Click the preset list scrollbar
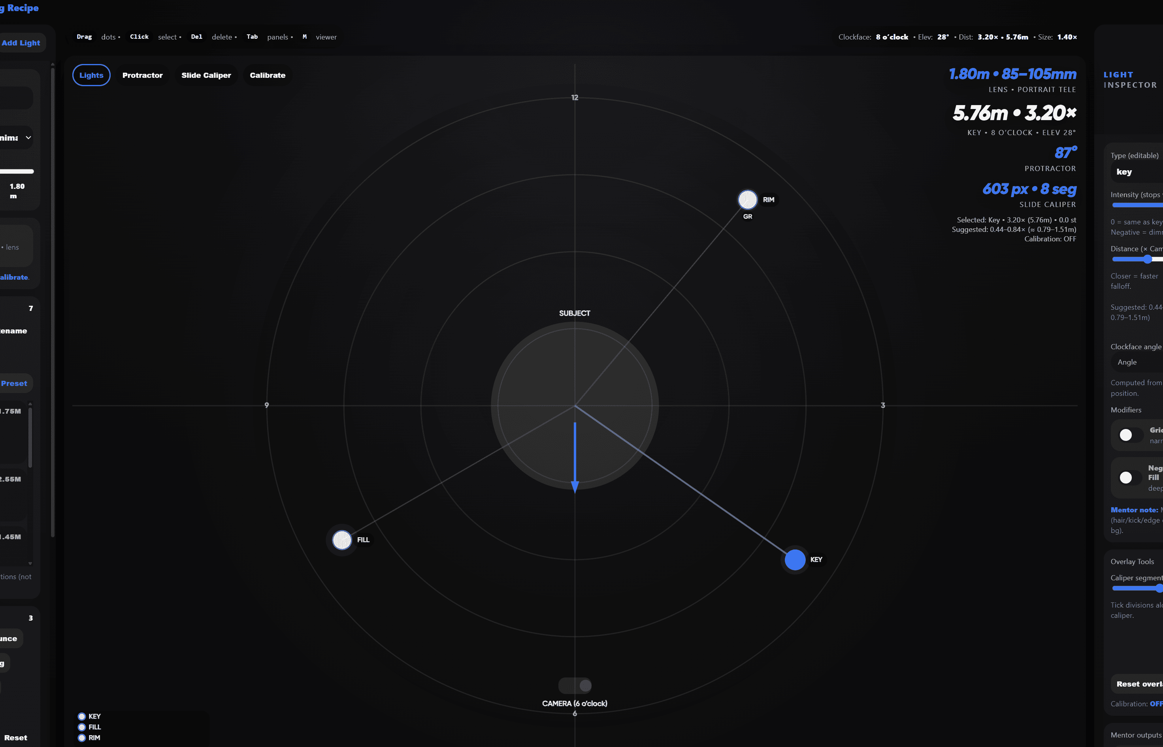Image resolution: width=1163 pixels, height=747 pixels. click(x=30, y=437)
